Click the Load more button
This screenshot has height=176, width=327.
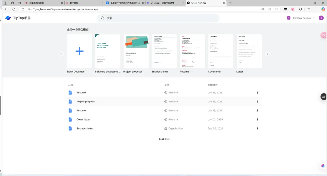(164, 139)
